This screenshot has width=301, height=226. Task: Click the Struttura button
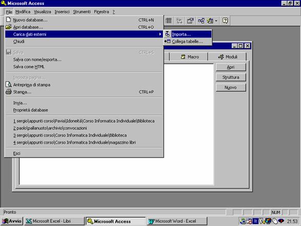point(231,78)
